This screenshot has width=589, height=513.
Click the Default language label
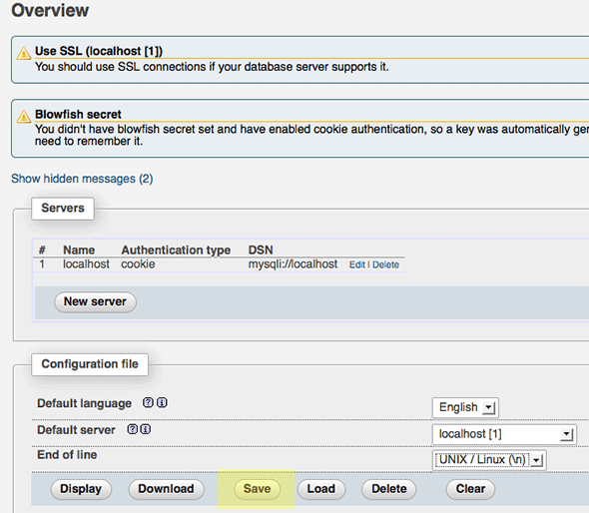(84, 403)
